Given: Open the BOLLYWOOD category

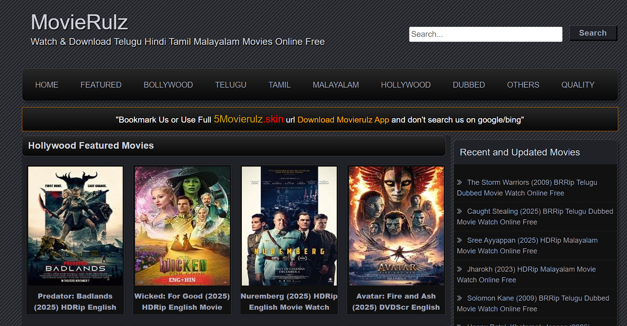Looking at the screenshot, I should (x=168, y=85).
